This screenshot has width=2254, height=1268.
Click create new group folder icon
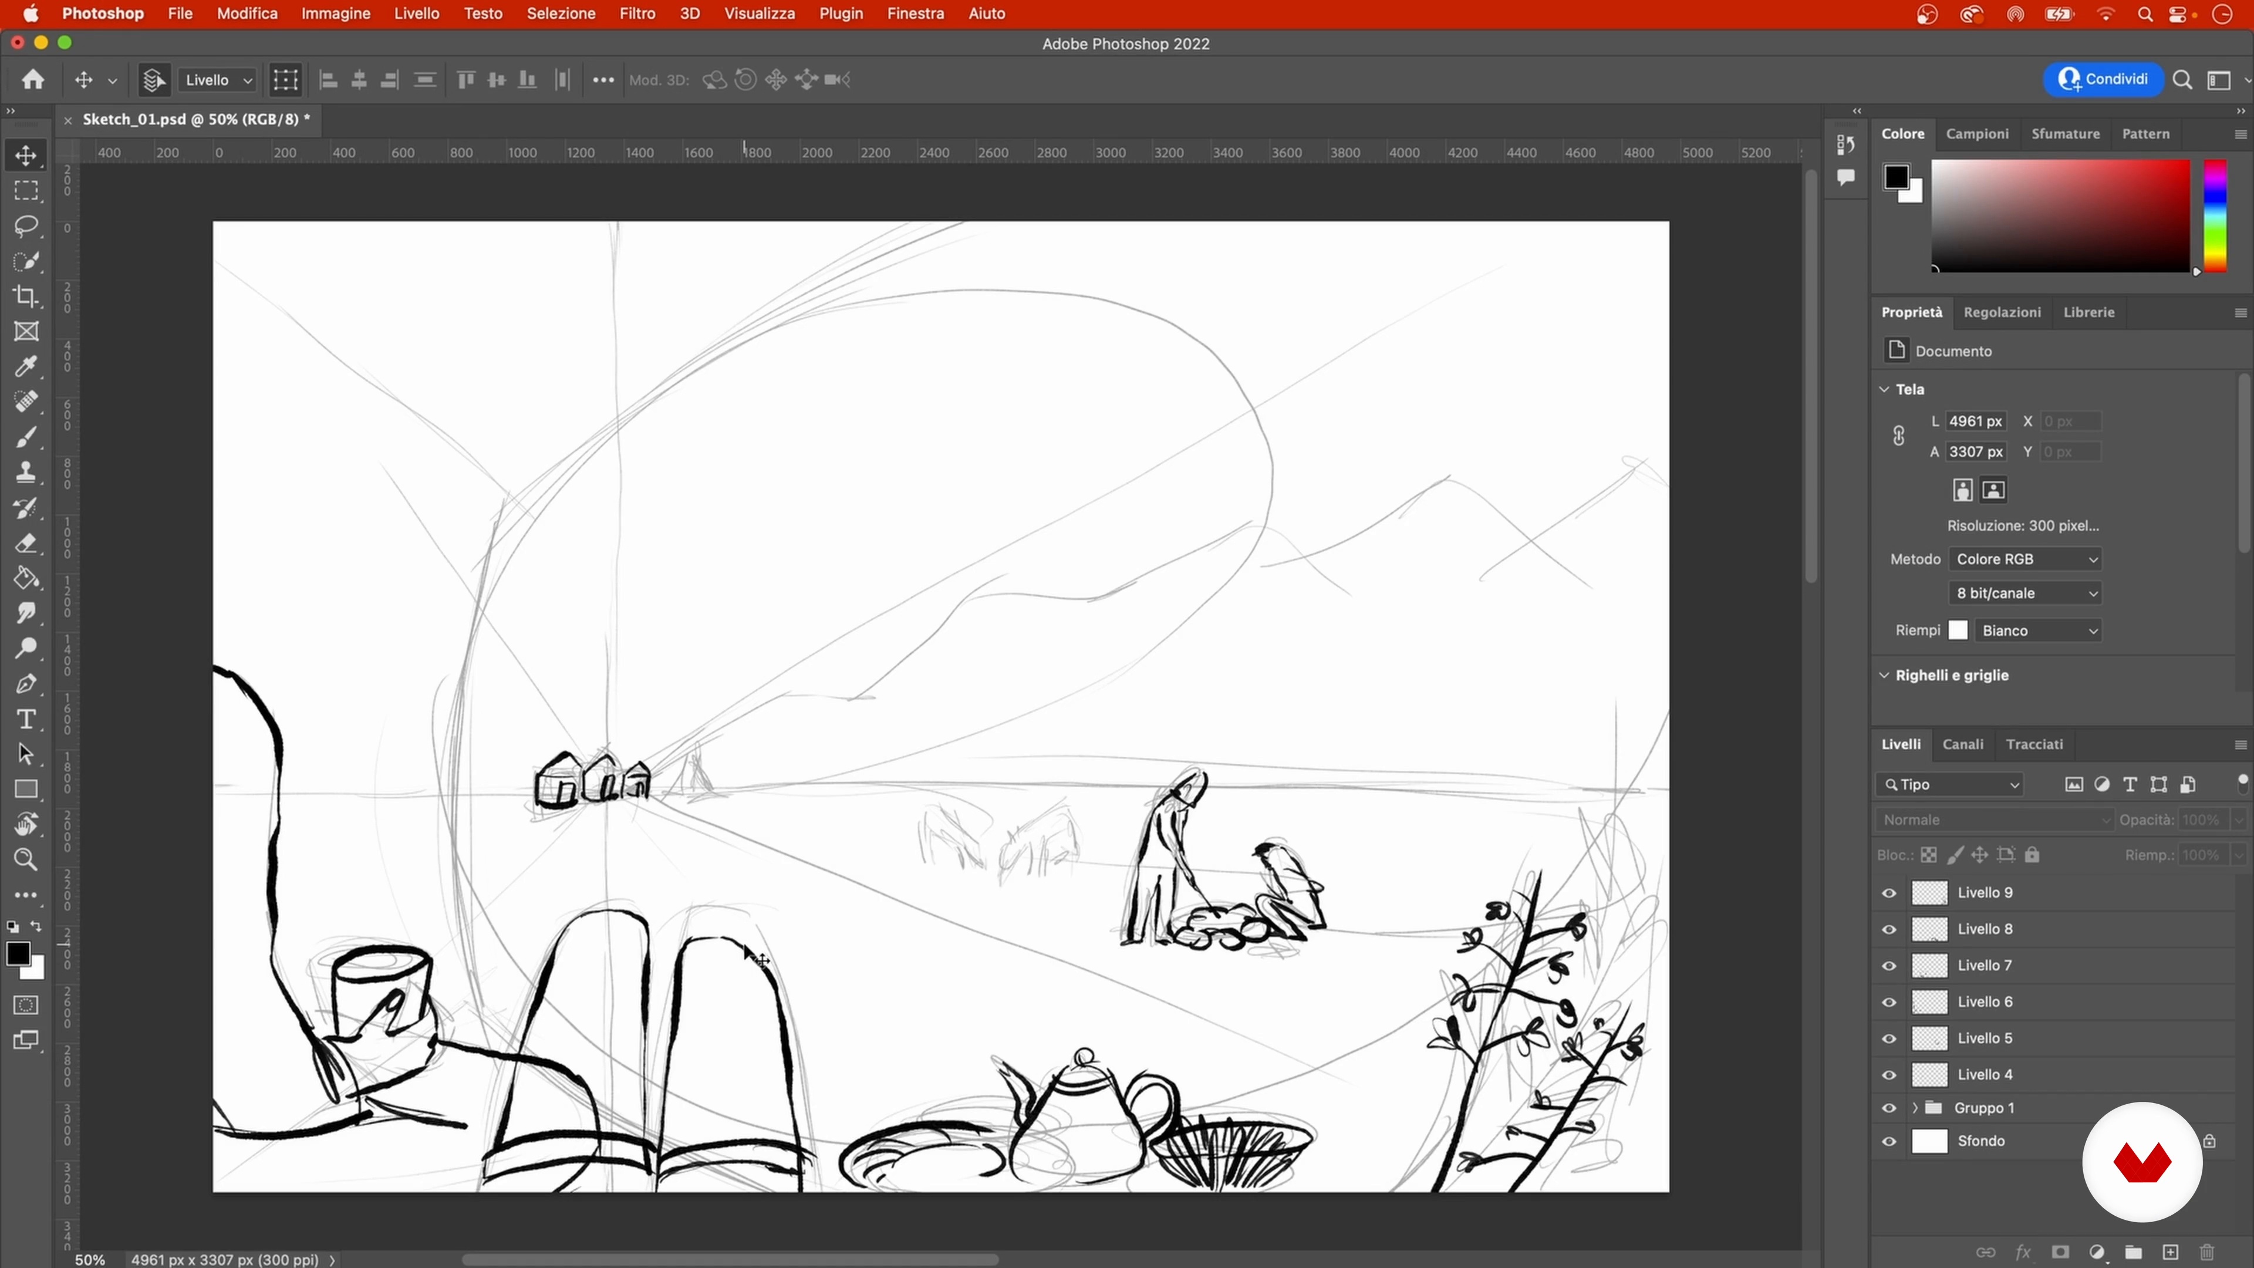(x=2133, y=1252)
